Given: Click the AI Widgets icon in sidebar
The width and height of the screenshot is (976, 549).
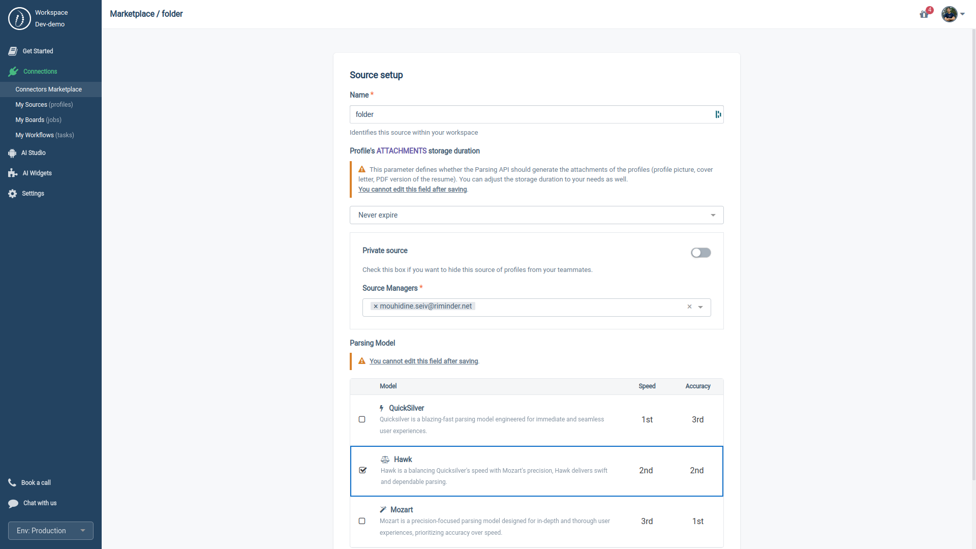Looking at the screenshot, I should pos(12,173).
